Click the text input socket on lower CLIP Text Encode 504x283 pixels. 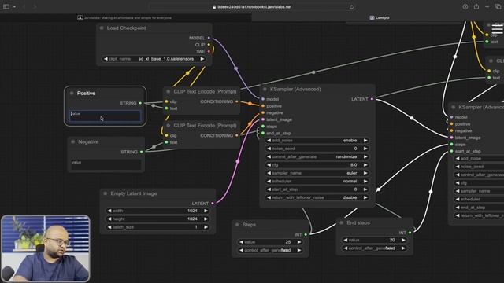(166, 142)
